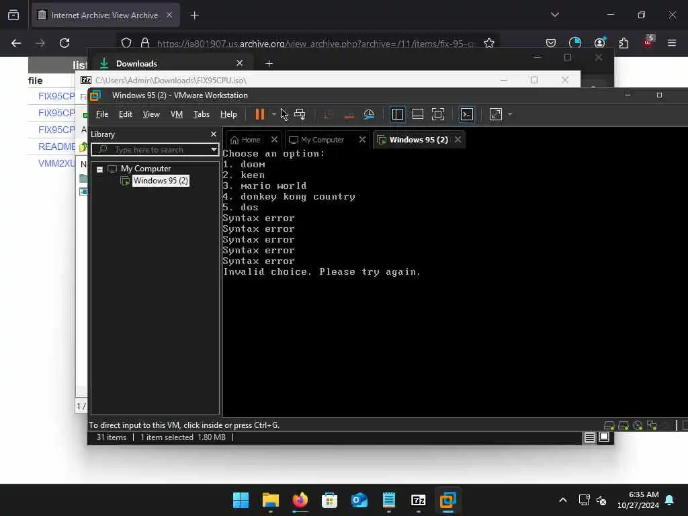This screenshot has height=516, width=688.
Task: Open the File menu in VMware
Action: (102, 114)
